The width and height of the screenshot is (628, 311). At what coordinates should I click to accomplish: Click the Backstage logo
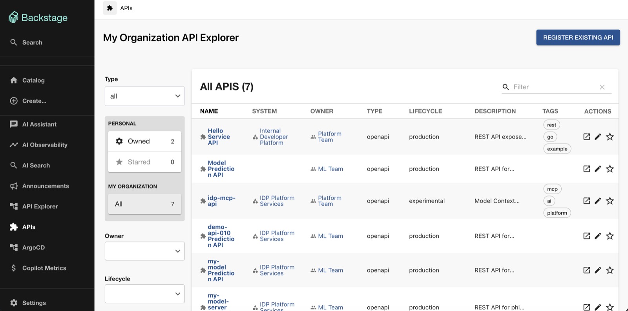[38, 17]
